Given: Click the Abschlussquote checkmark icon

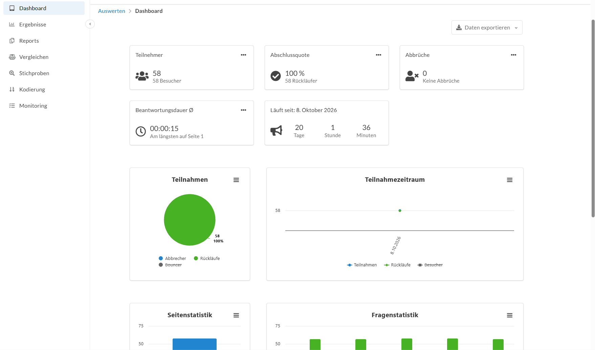Looking at the screenshot, I should click(x=276, y=76).
